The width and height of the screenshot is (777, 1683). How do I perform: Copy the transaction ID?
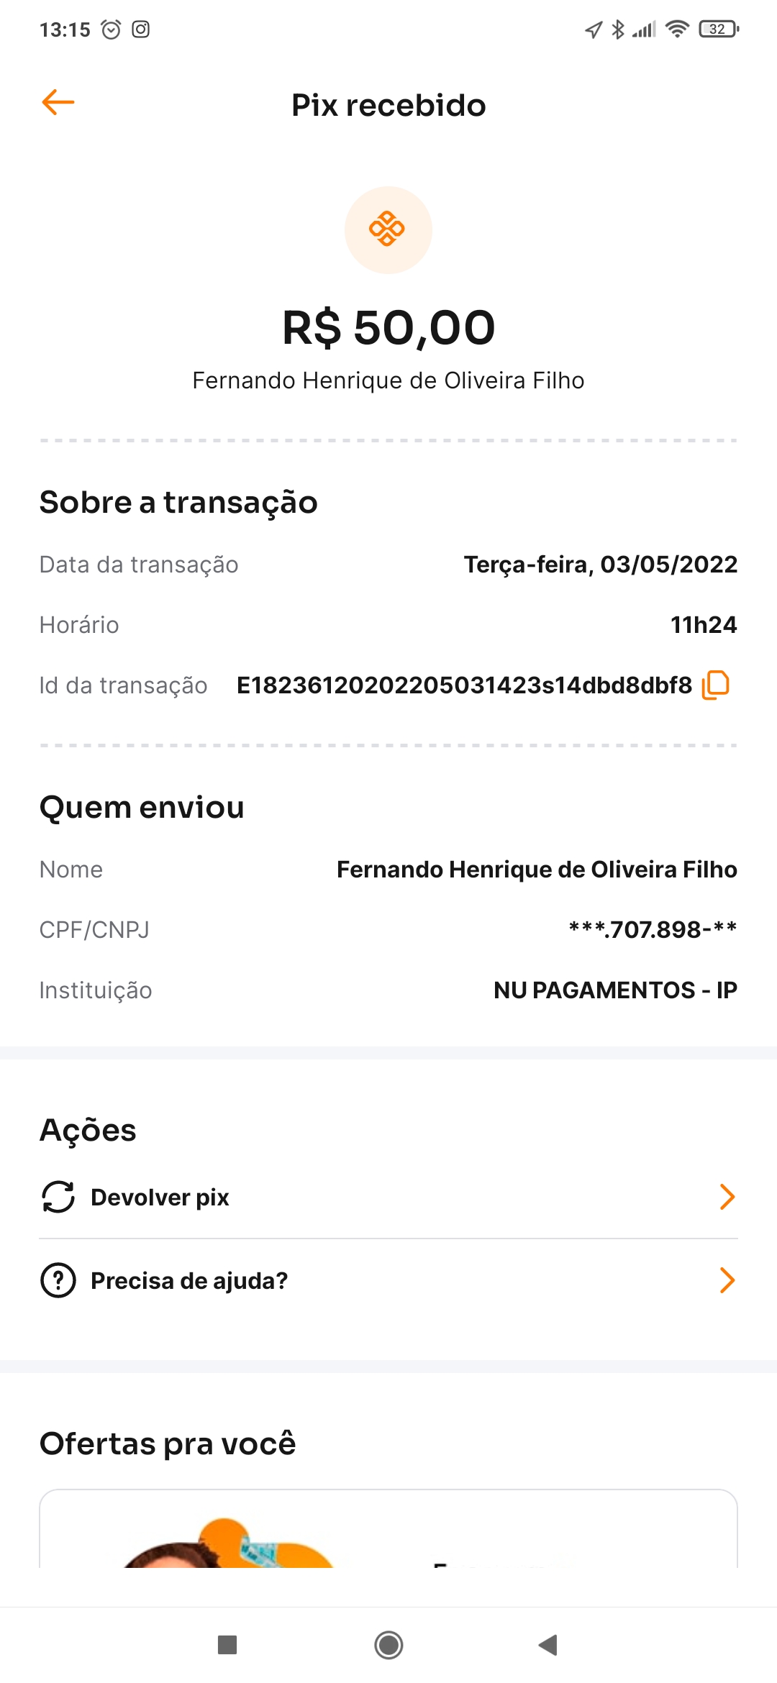click(716, 685)
